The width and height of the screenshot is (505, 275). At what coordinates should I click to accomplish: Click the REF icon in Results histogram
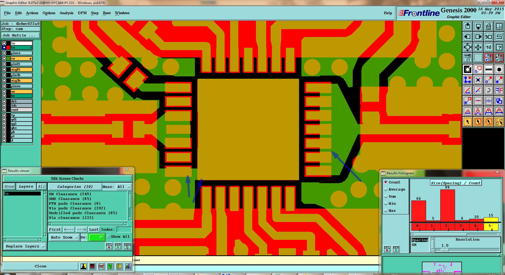pos(396,249)
